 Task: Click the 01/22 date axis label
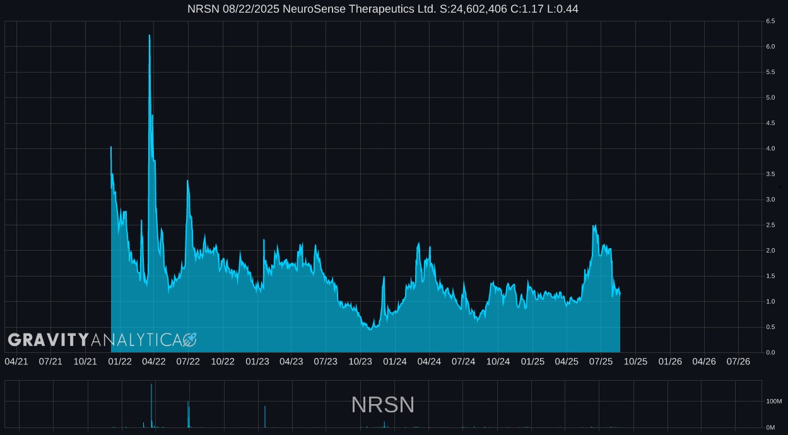pyautogui.click(x=120, y=361)
